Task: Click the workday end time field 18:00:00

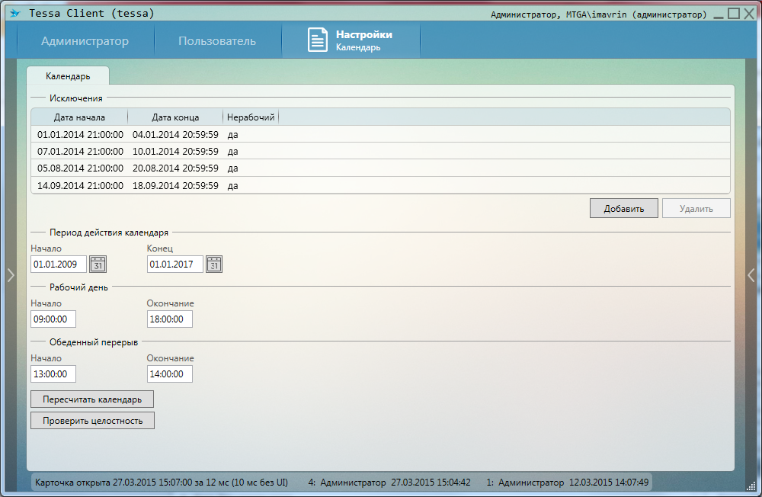Action: click(169, 319)
